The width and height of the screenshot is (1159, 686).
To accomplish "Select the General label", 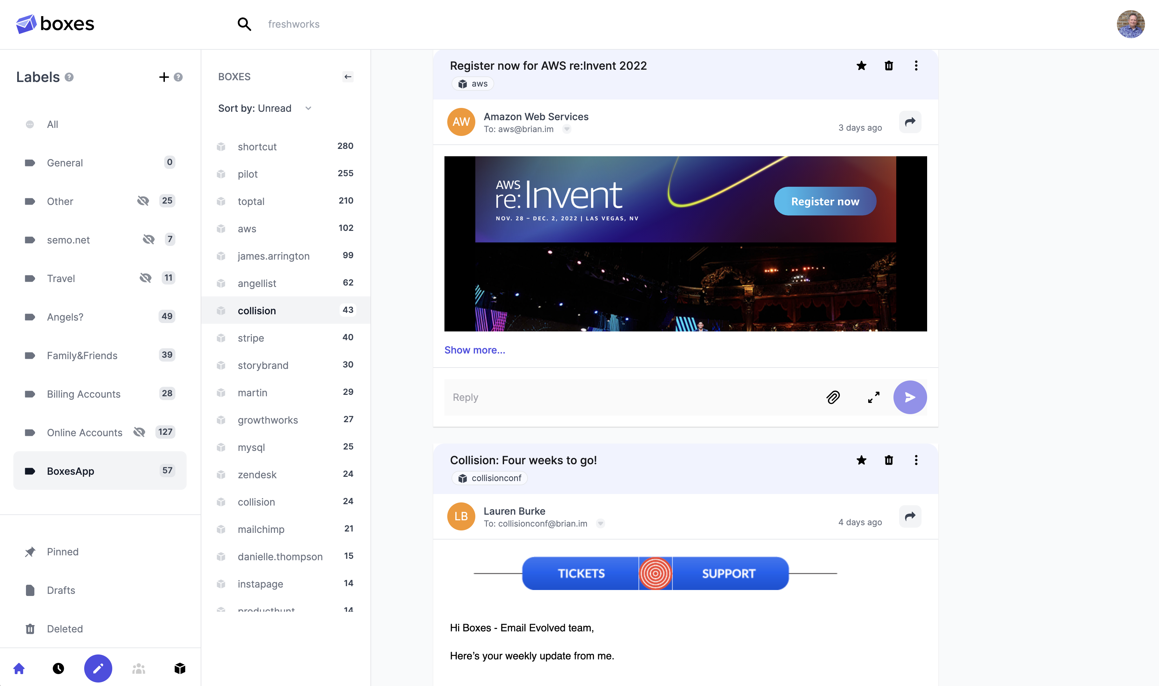I will click(x=100, y=163).
